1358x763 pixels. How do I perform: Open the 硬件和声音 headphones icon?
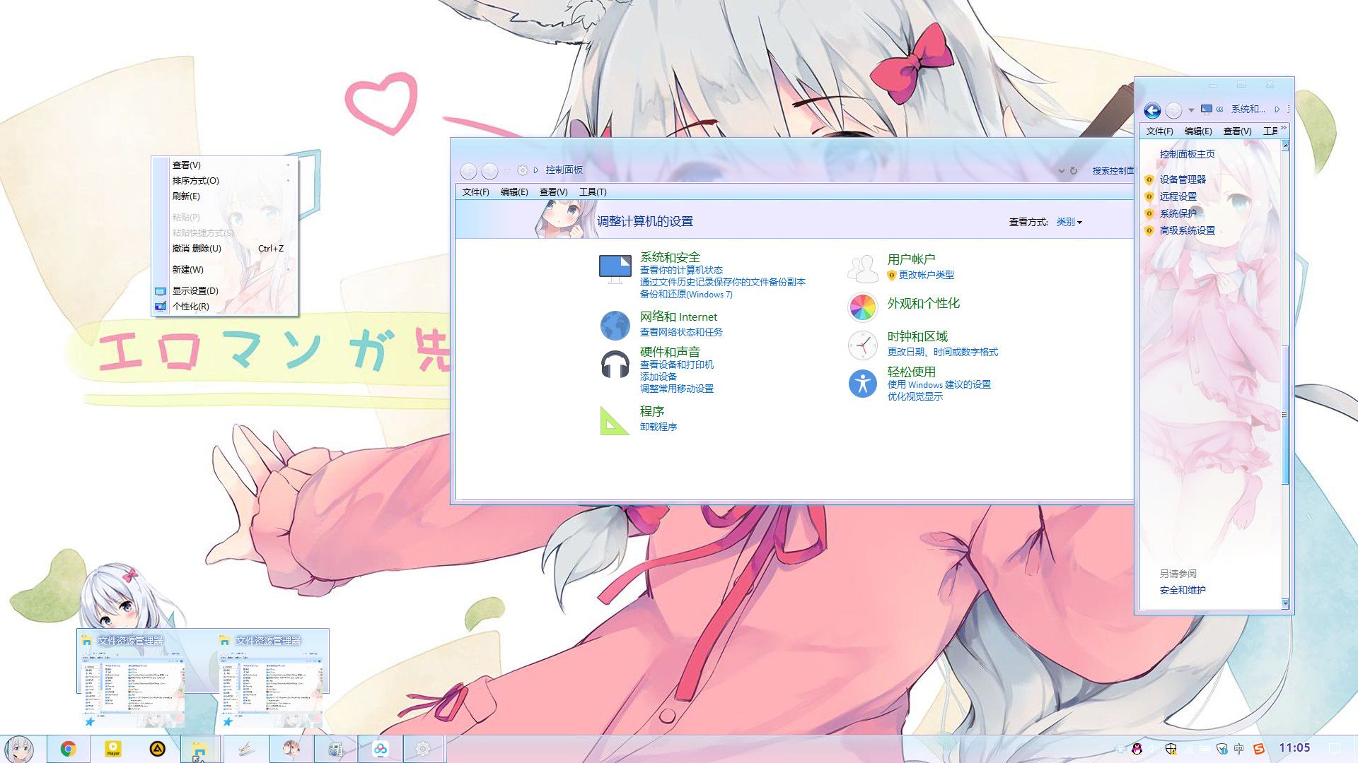[x=615, y=365]
